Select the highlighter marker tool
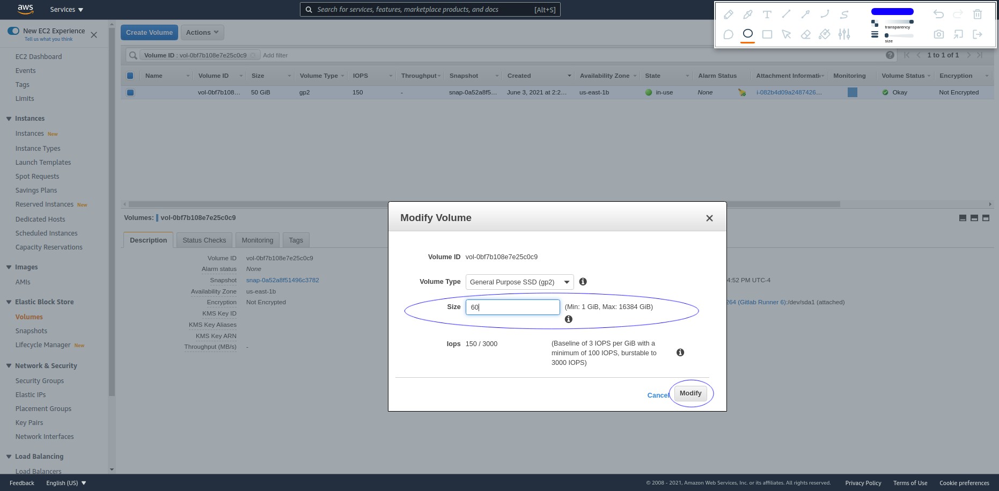 (747, 14)
